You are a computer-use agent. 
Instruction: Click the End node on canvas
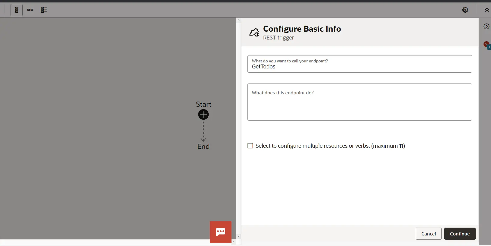(x=204, y=147)
